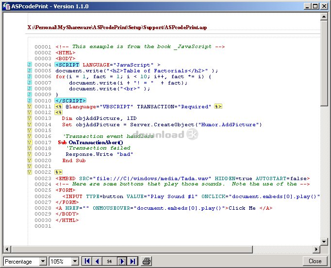Click 'Response.Write "bad"' on line 00019
This screenshot has width=331, height=268.
click(x=99, y=154)
